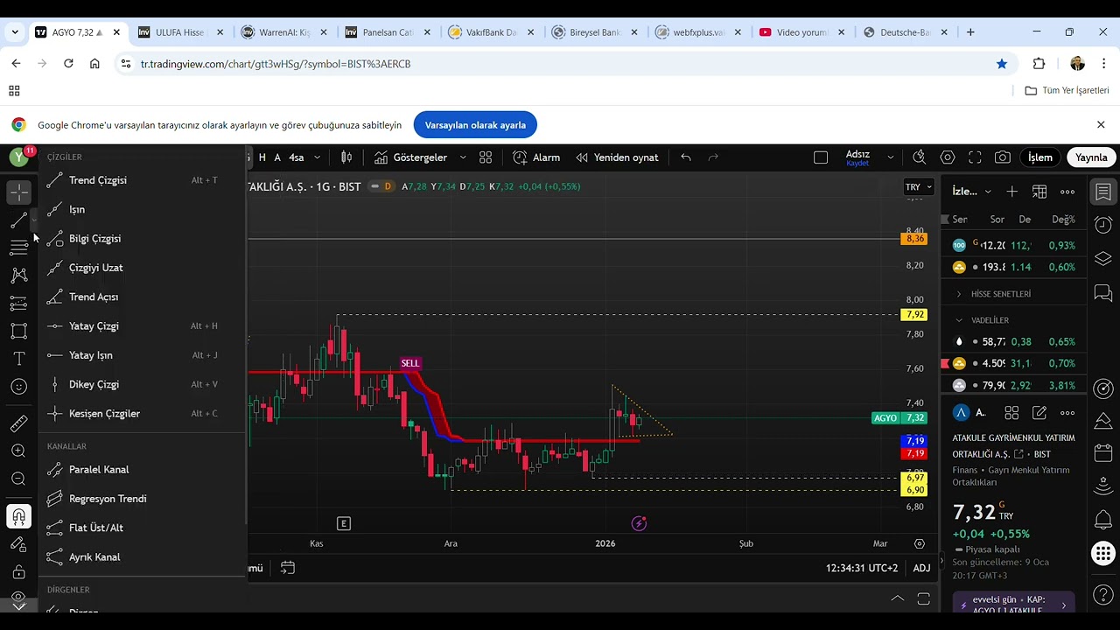
Task: Expand the manage layouts arrow
Action: point(891,157)
